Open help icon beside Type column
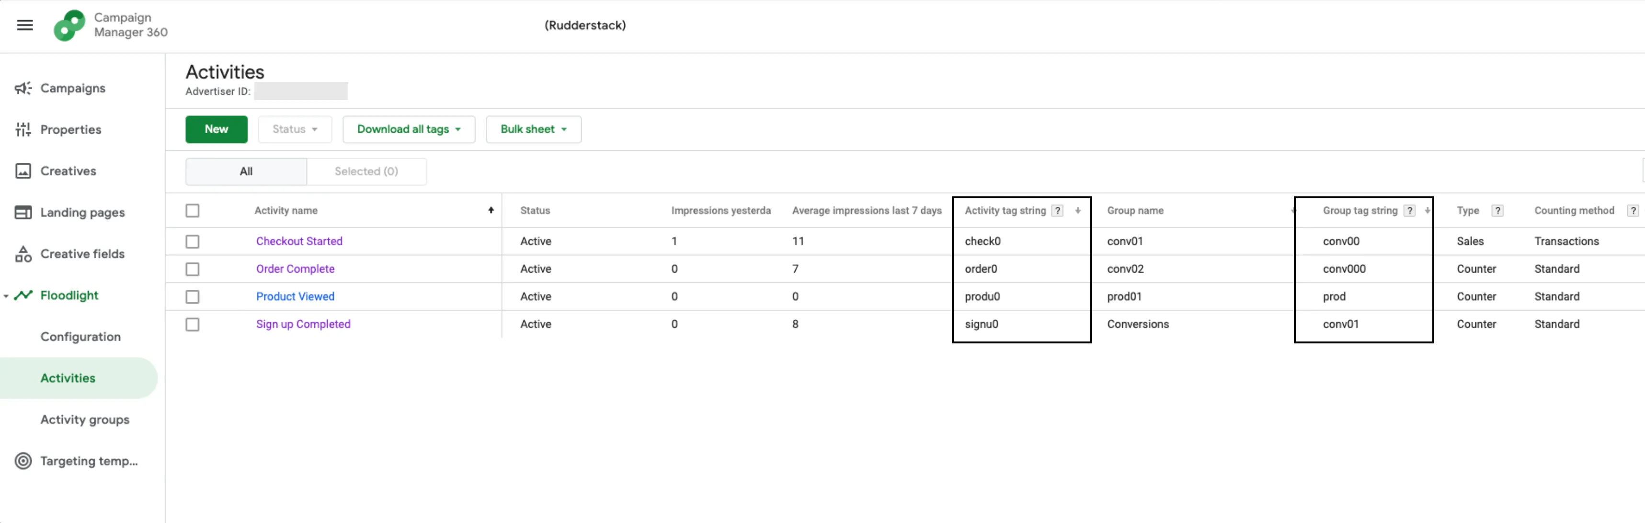Screen dimensions: 1645x523 coord(1497,211)
